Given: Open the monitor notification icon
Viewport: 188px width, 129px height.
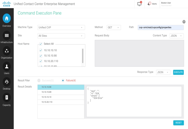Looking at the screenshot, I should (139, 4).
